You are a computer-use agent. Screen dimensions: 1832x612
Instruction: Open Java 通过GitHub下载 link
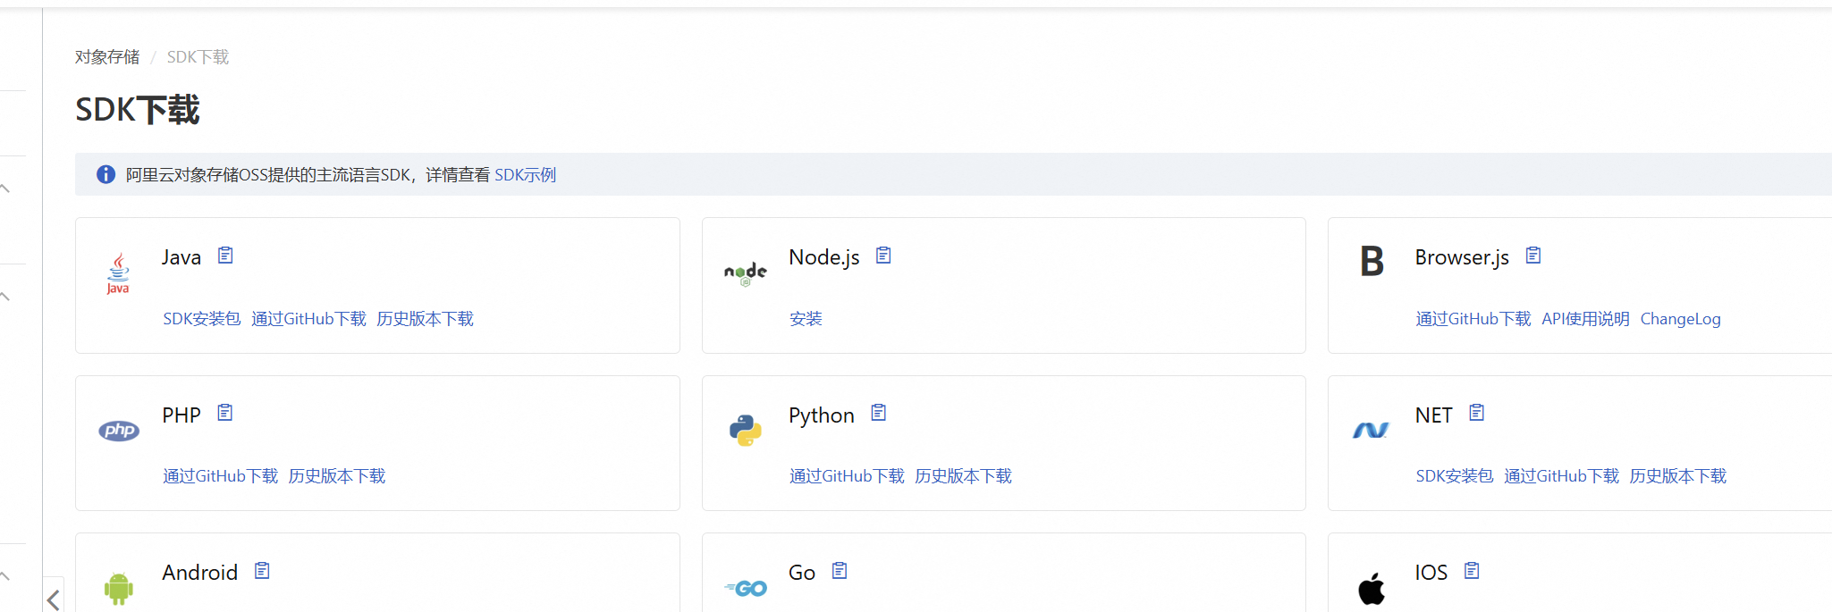[308, 319]
